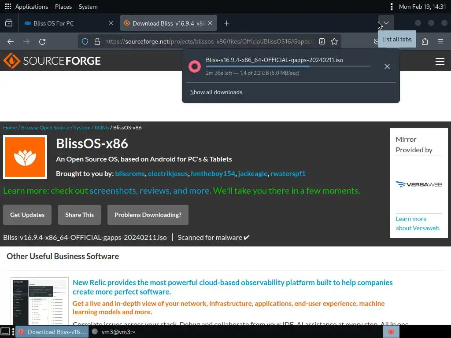Viewport: 451px width, 338px height.
Task: Click the Firefox workspace icon in the bottom panel
Action: (391, 332)
